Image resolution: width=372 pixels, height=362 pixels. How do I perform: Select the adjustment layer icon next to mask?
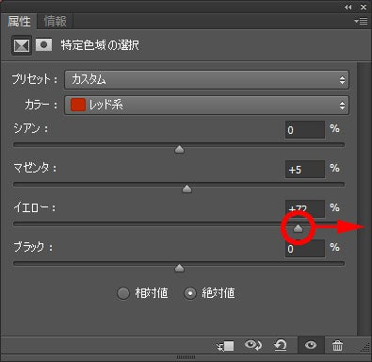22,46
